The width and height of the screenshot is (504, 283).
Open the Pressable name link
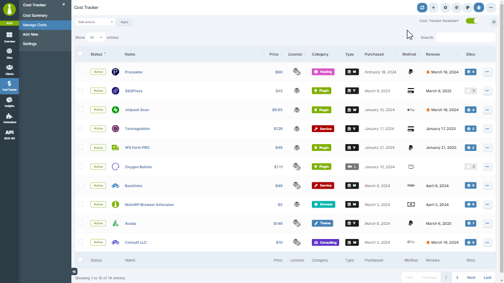(x=134, y=72)
